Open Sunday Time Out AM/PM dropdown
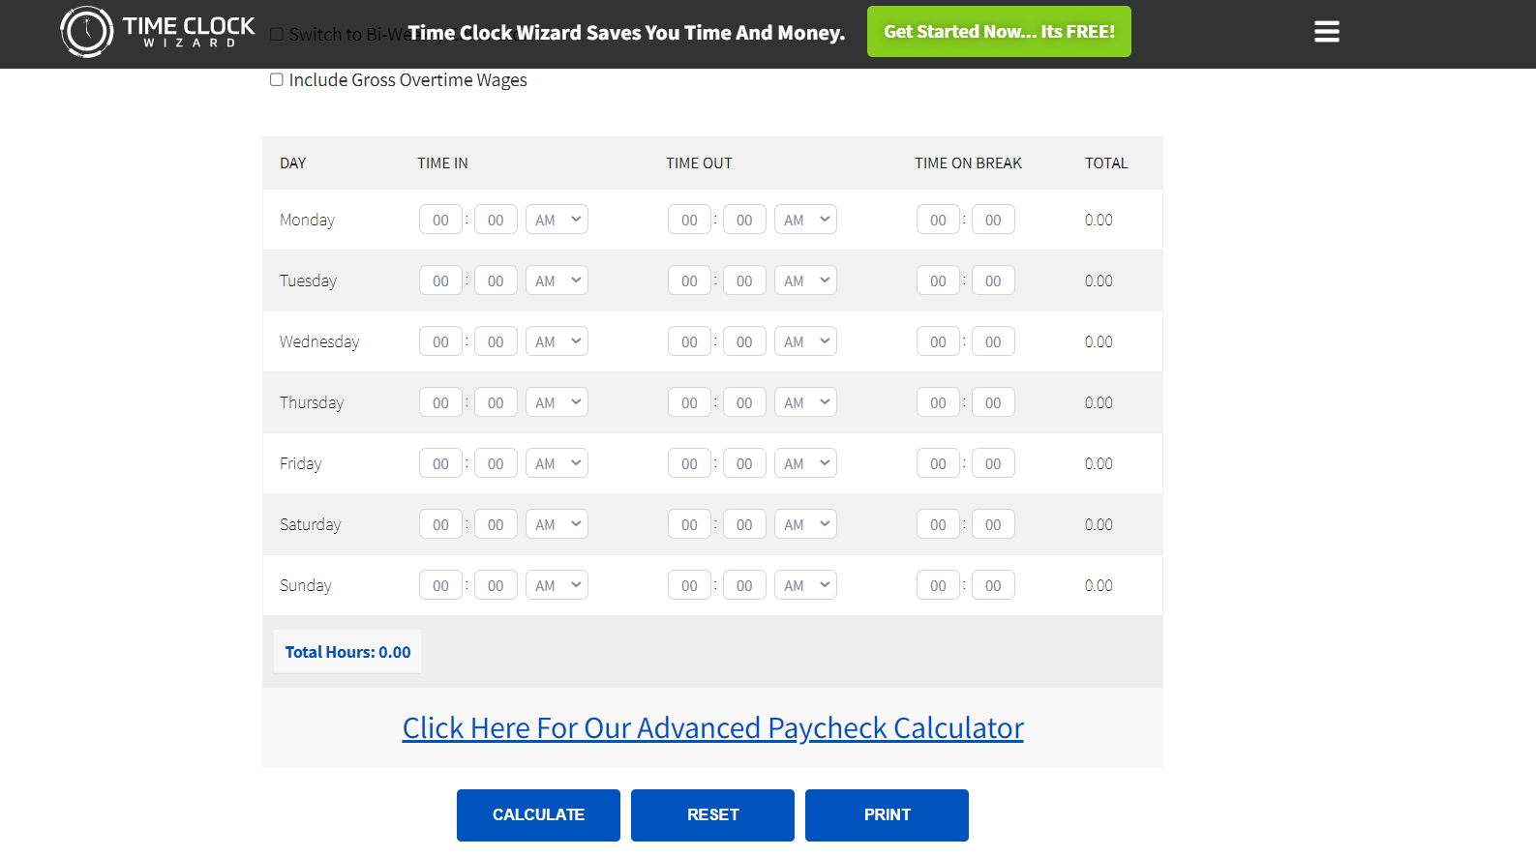Viewport: 1536px width, 857px height. coord(805,585)
